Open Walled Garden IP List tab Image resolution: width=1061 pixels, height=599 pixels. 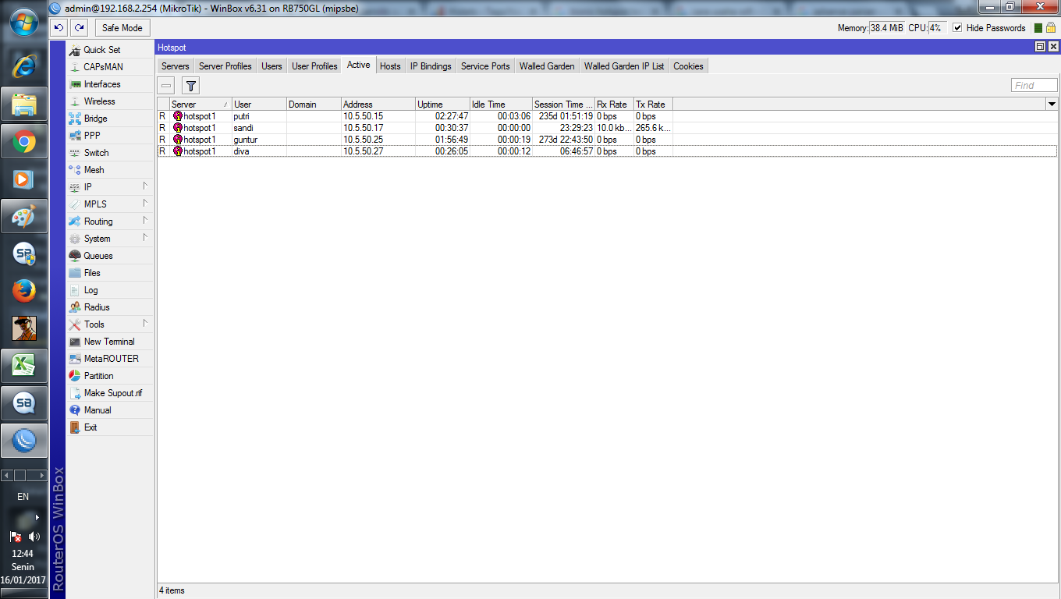click(624, 66)
